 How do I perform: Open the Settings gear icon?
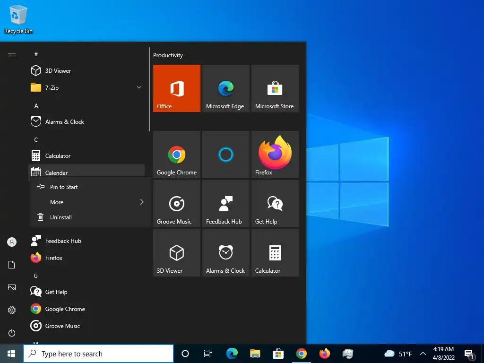point(12,310)
